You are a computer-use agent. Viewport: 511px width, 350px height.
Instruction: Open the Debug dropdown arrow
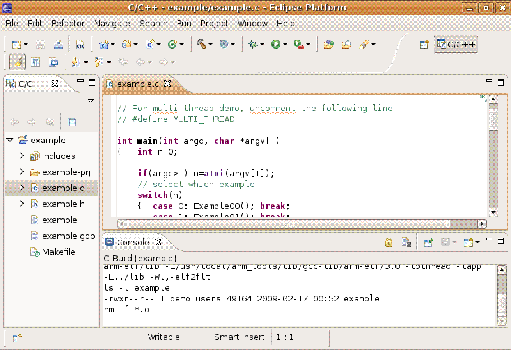263,44
